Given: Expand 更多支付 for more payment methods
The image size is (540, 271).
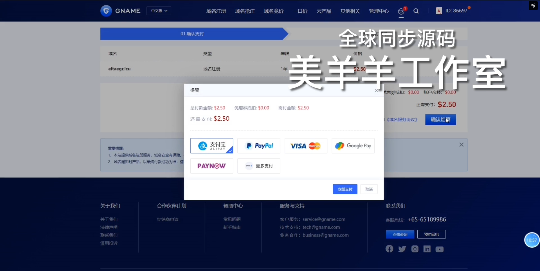Looking at the screenshot, I should pyautogui.click(x=259, y=166).
